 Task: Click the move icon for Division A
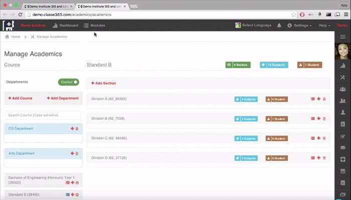[x=318, y=99]
